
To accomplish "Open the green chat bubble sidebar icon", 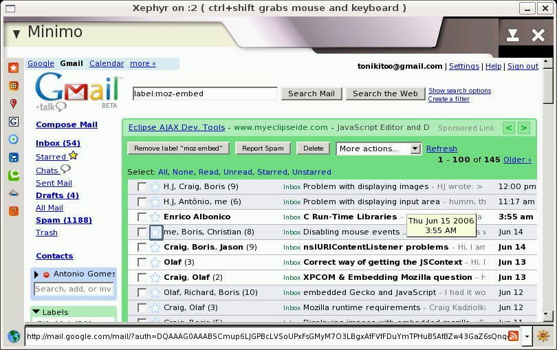I will 14,175.
